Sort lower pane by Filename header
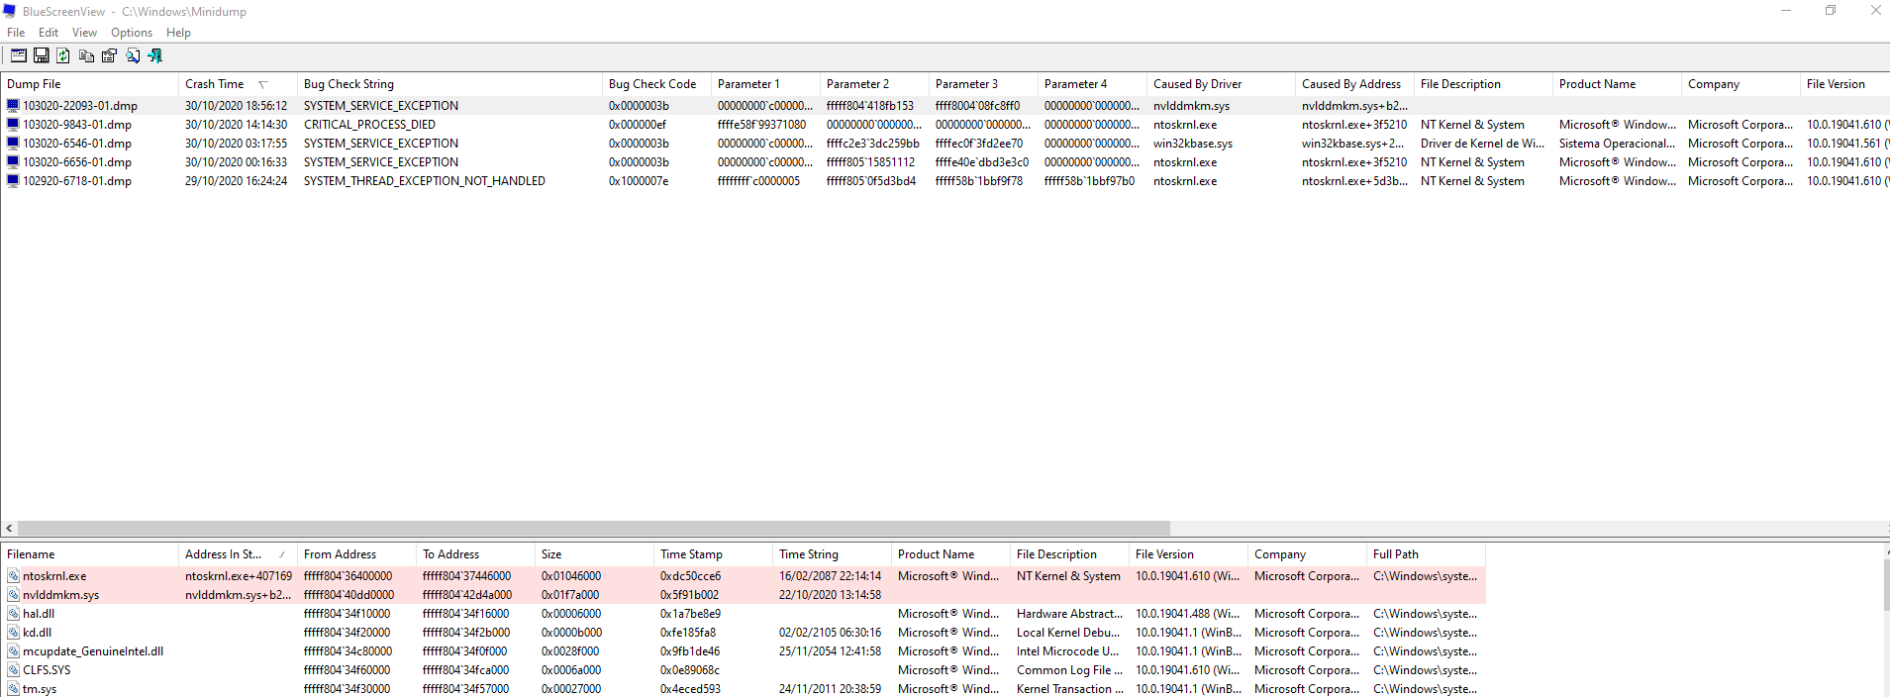The width and height of the screenshot is (1890, 697). (89, 554)
